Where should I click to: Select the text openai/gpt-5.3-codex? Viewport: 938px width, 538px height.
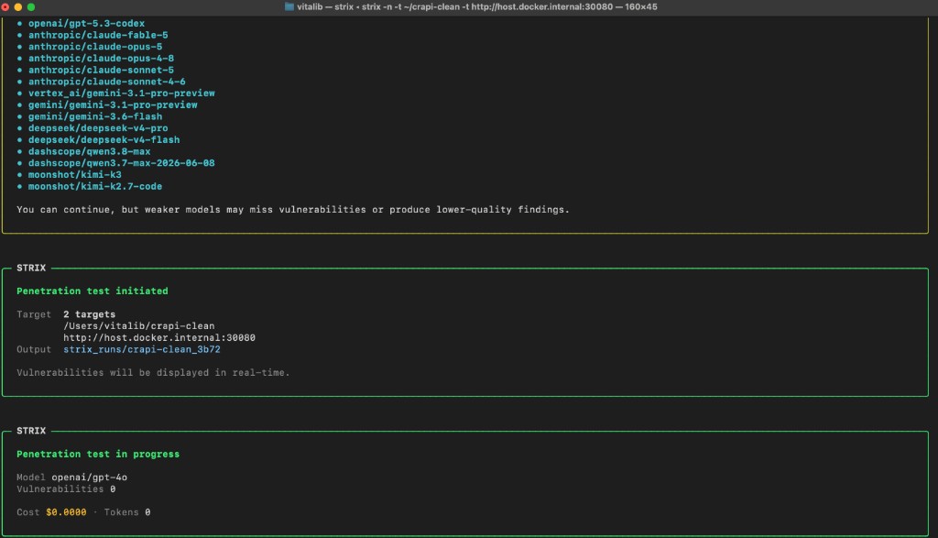(87, 23)
